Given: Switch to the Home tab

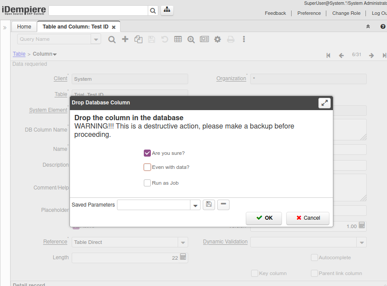Looking at the screenshot, I should point(24,27).
